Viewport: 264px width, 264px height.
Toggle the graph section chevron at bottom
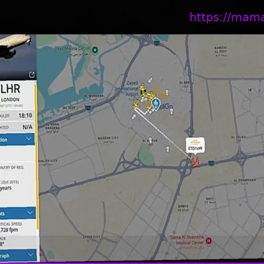pyautogui.click(x=31, y=255)
